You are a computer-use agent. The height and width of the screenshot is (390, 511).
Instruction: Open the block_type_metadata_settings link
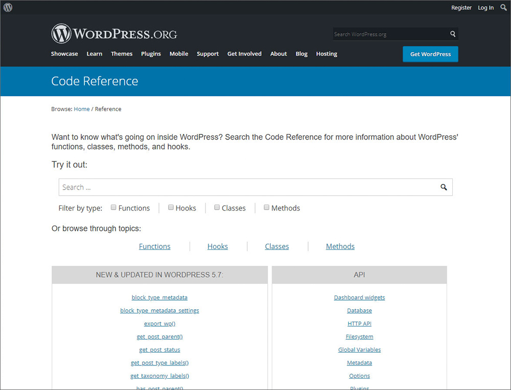(x=159, y=310)
